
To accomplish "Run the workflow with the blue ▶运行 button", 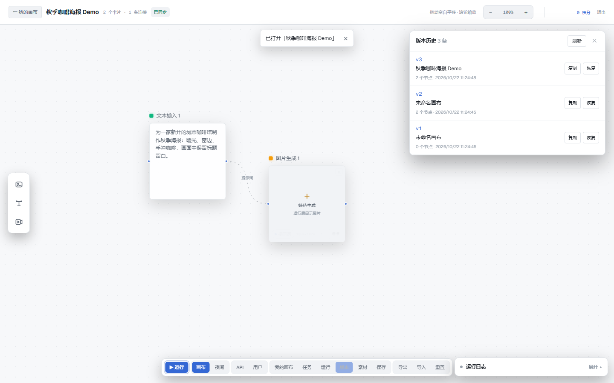I will tap(177, 367).
